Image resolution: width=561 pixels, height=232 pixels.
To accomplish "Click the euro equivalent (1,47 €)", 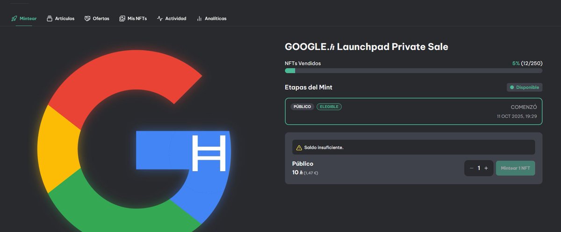I will (x=311, y=173).
